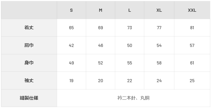The width and height of the screenshot is (211, 108).
Task: Click the 身巾 value 49 for size S
Action: pyautogui.click(x=71, y=63)
